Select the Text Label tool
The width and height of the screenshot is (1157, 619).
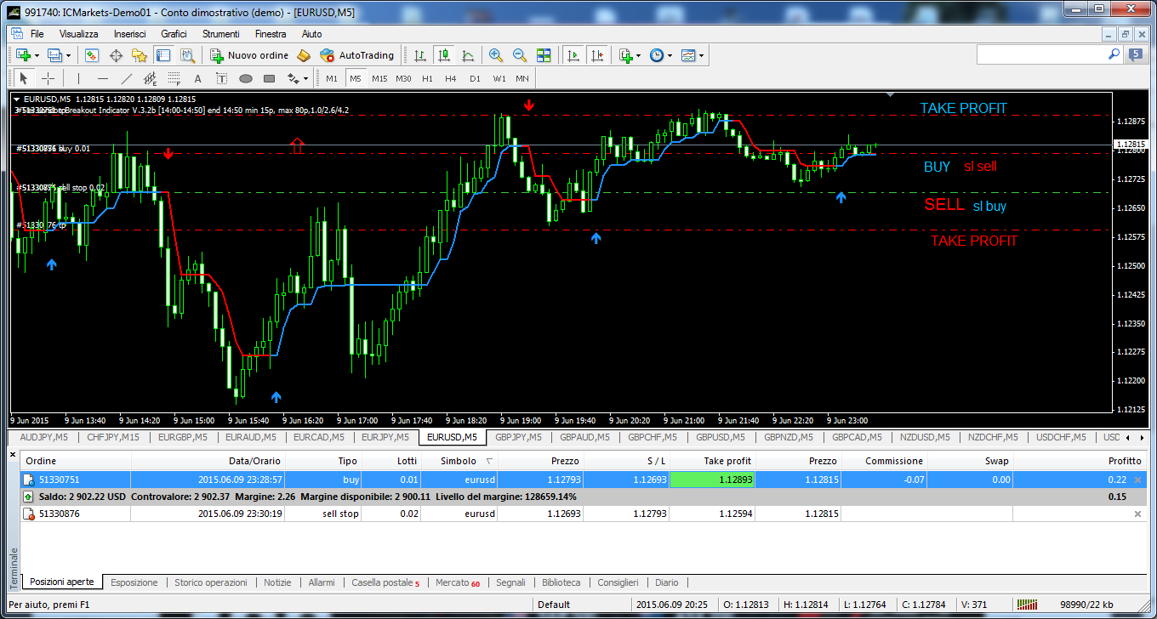click(222, 78)
